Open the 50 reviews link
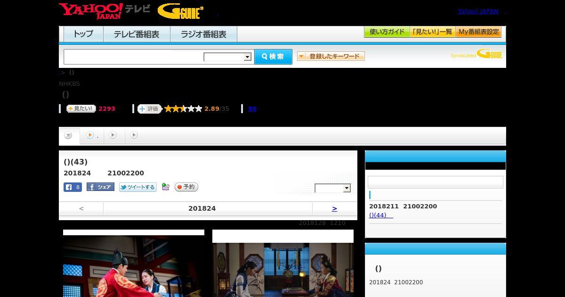565x297 pixels. tap(252, 109)
